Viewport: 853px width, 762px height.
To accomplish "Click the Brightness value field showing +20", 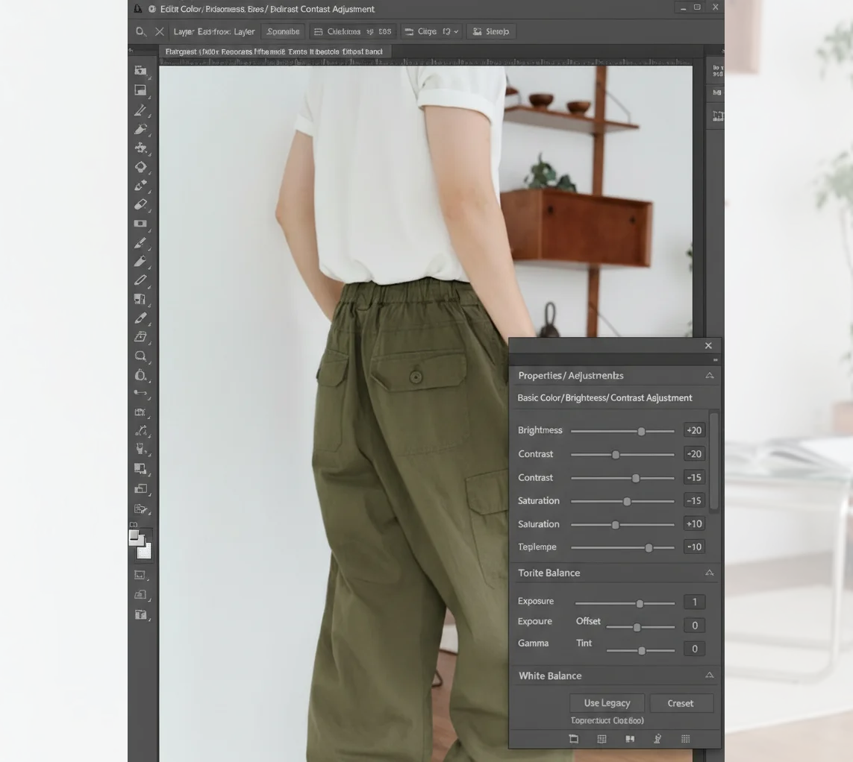I will tap(694, 430).
